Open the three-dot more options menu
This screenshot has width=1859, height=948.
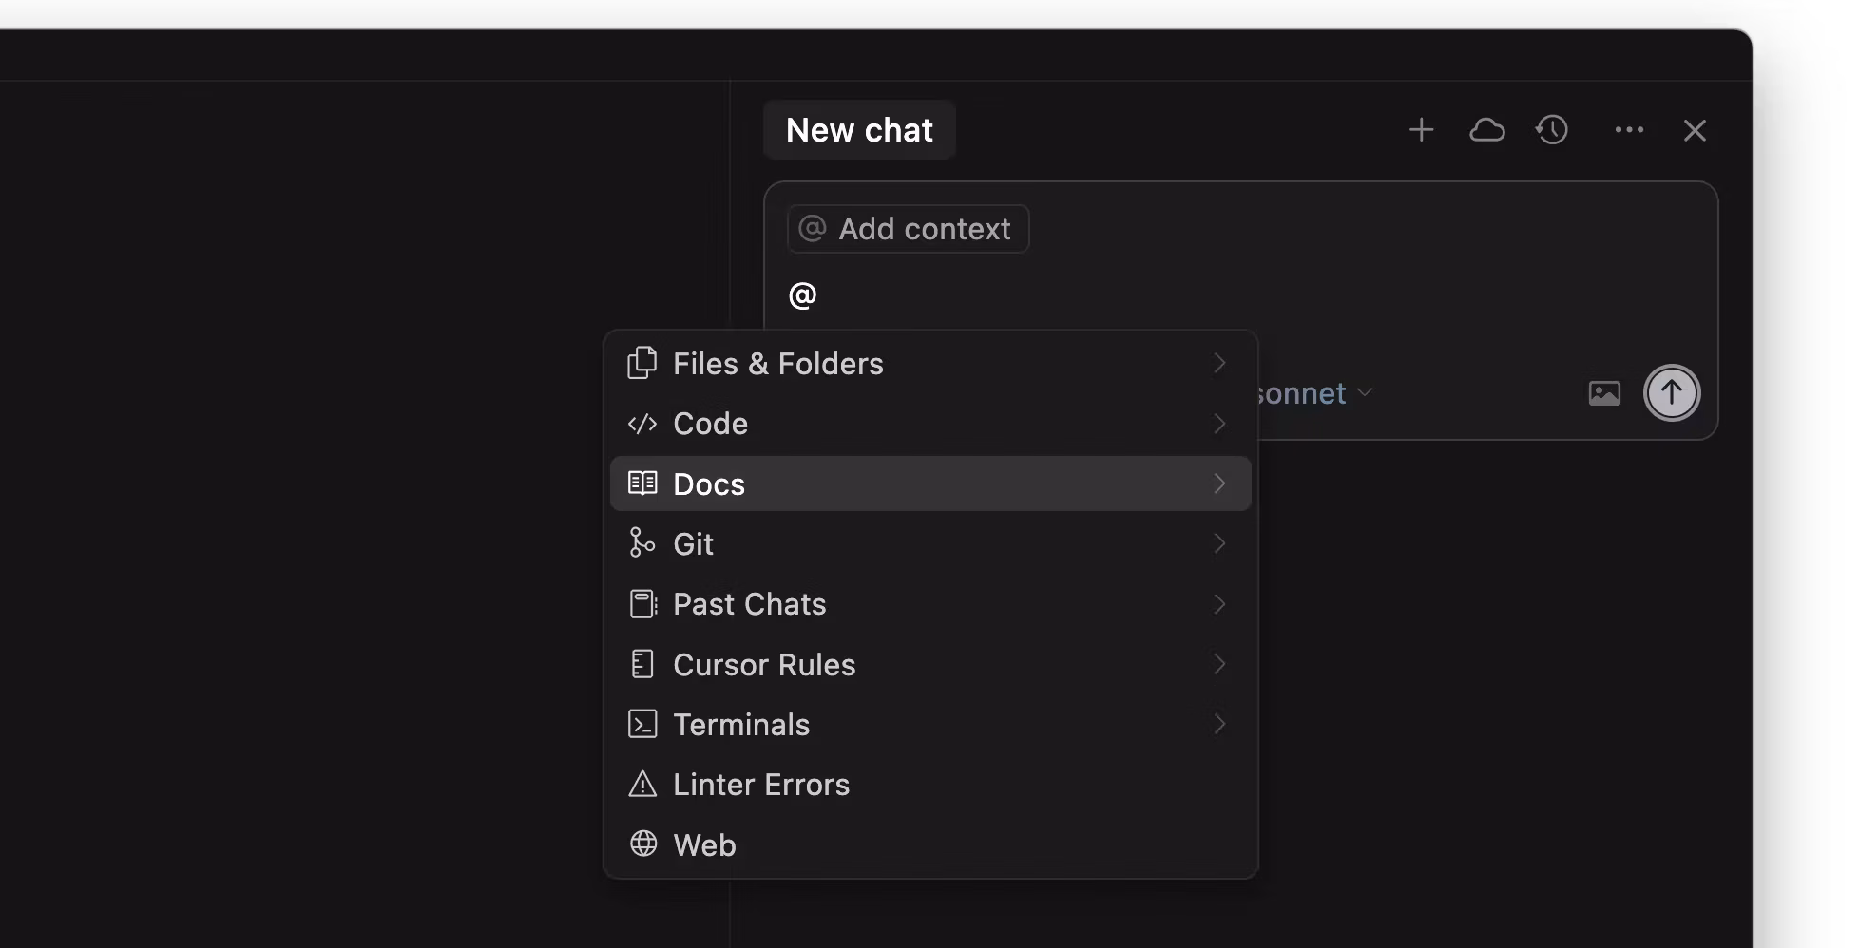click(x=1629, y=130)
